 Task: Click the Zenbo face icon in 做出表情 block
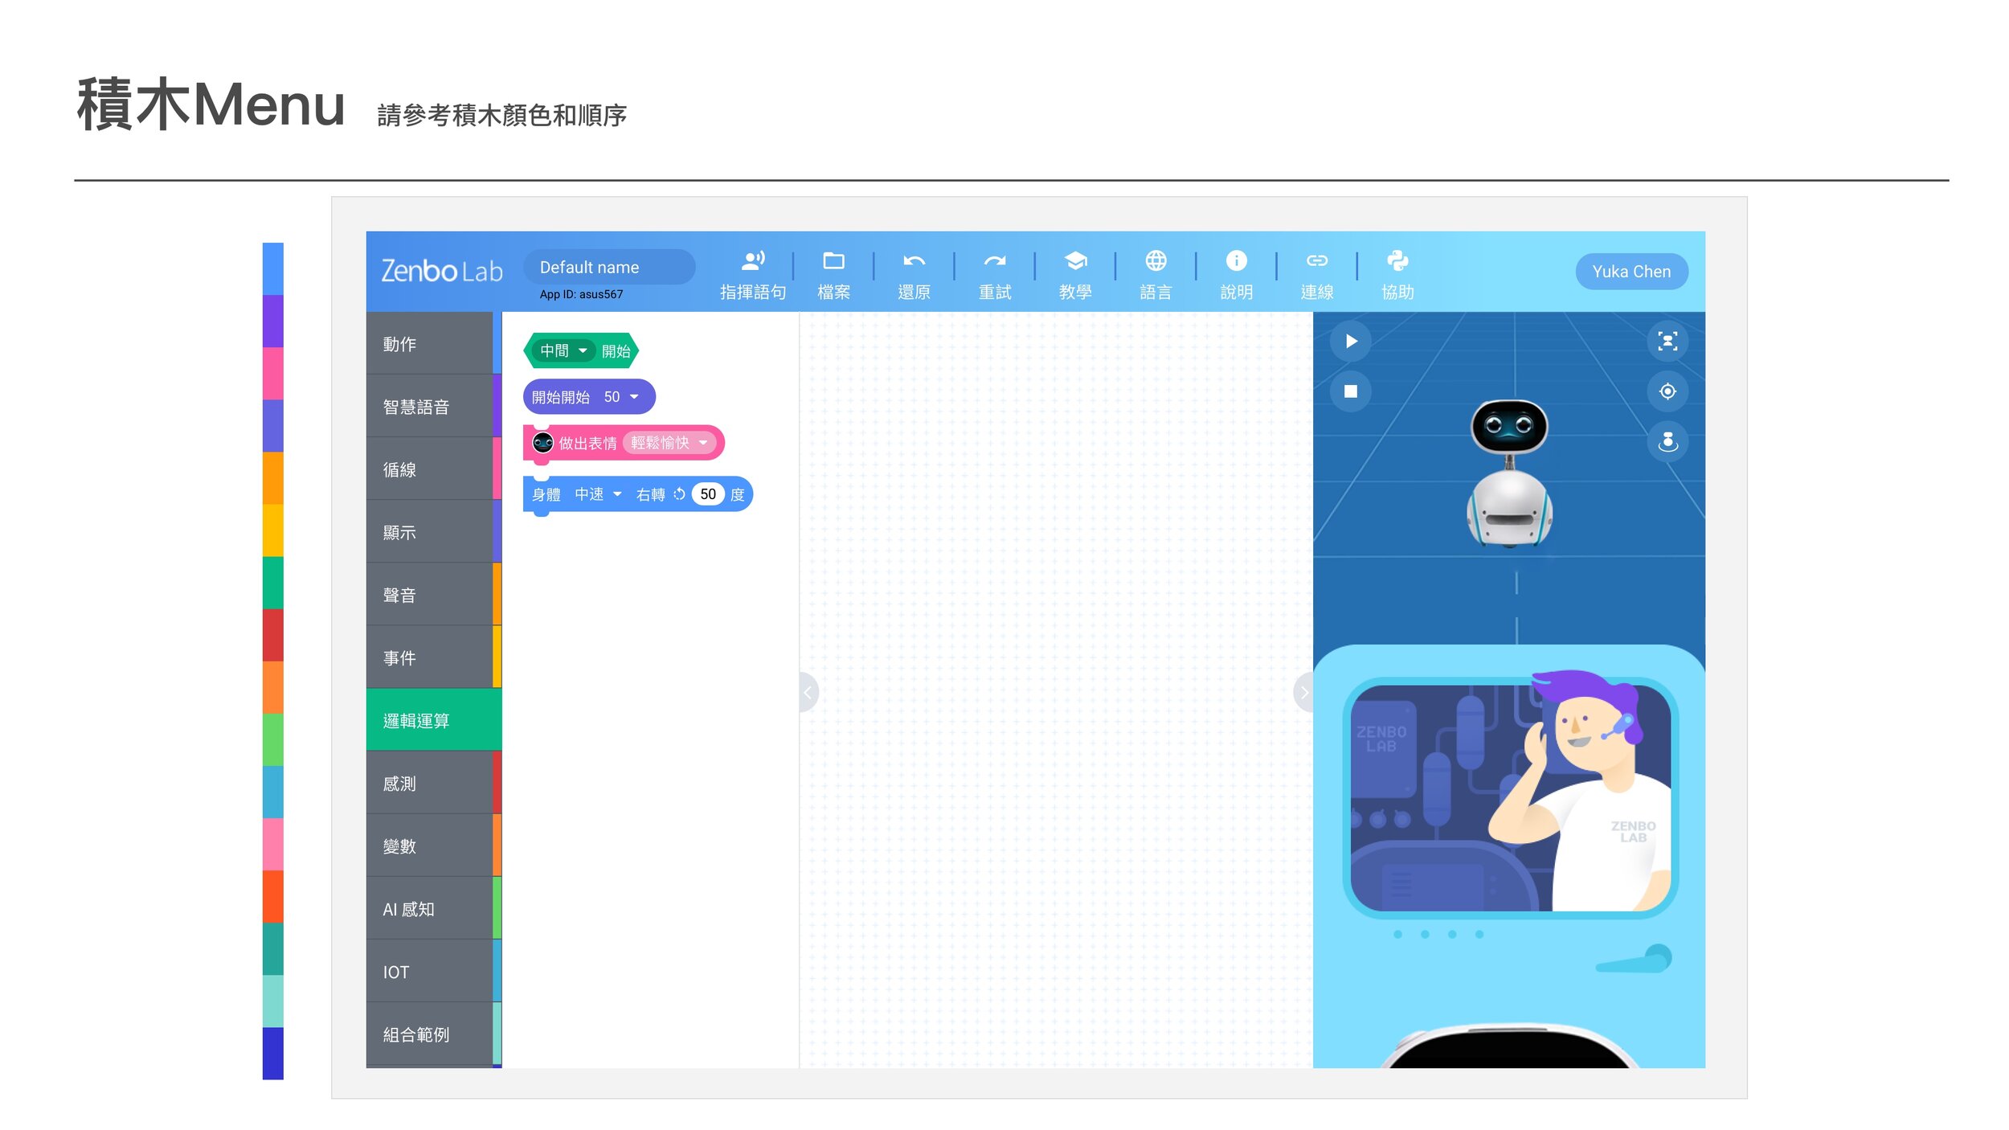543,442
